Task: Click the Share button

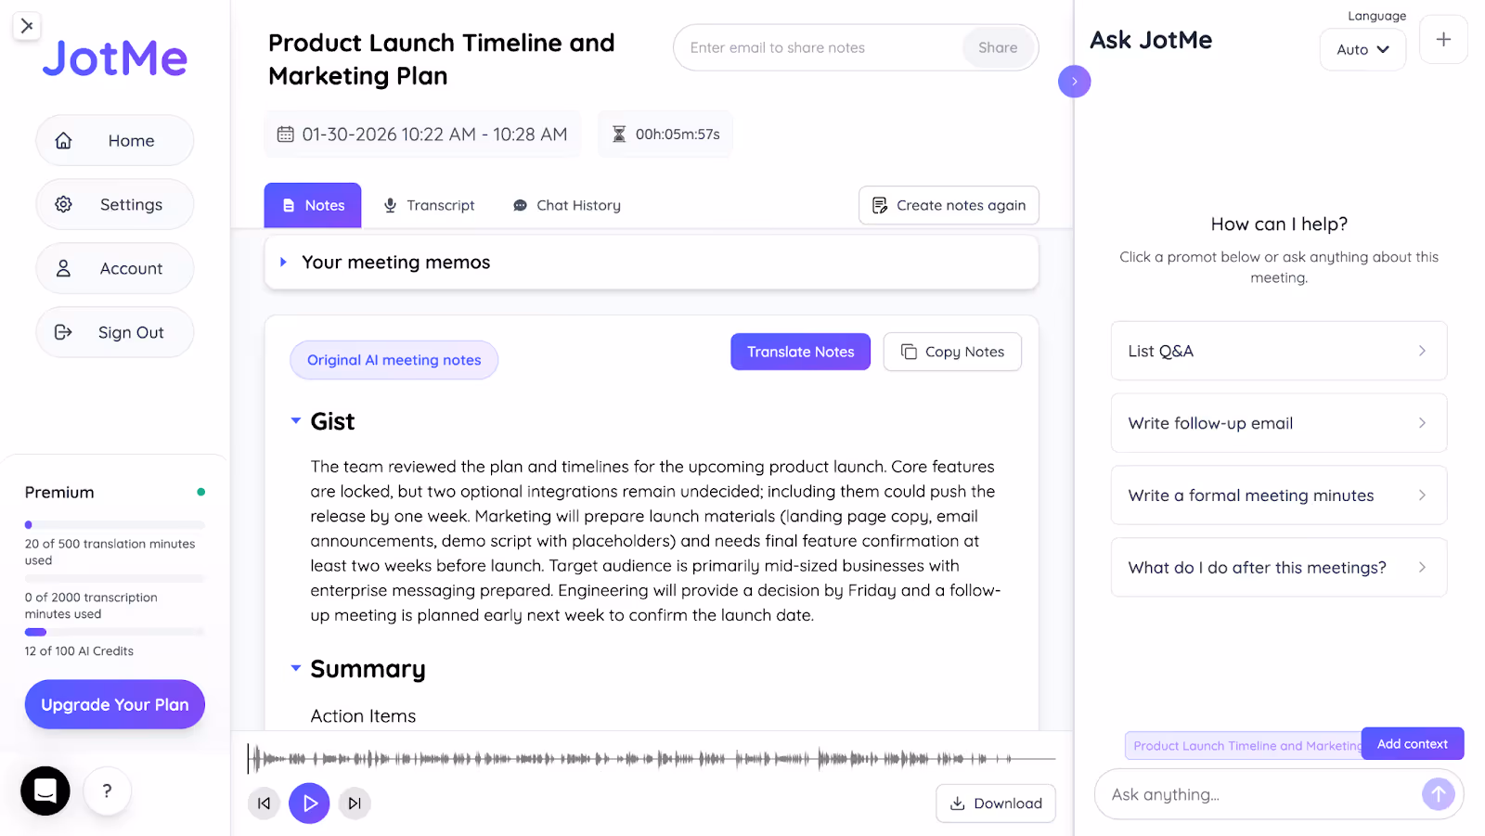Action: (x=998, y=47)
